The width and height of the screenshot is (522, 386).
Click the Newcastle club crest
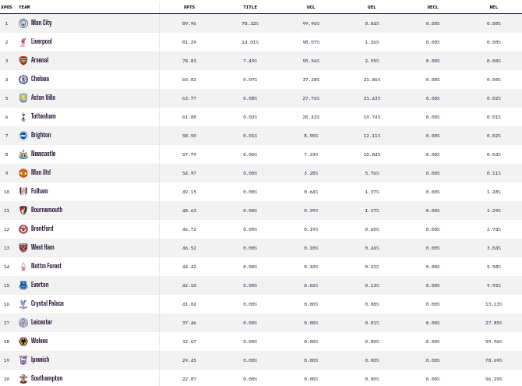click(x=23, y=154)
